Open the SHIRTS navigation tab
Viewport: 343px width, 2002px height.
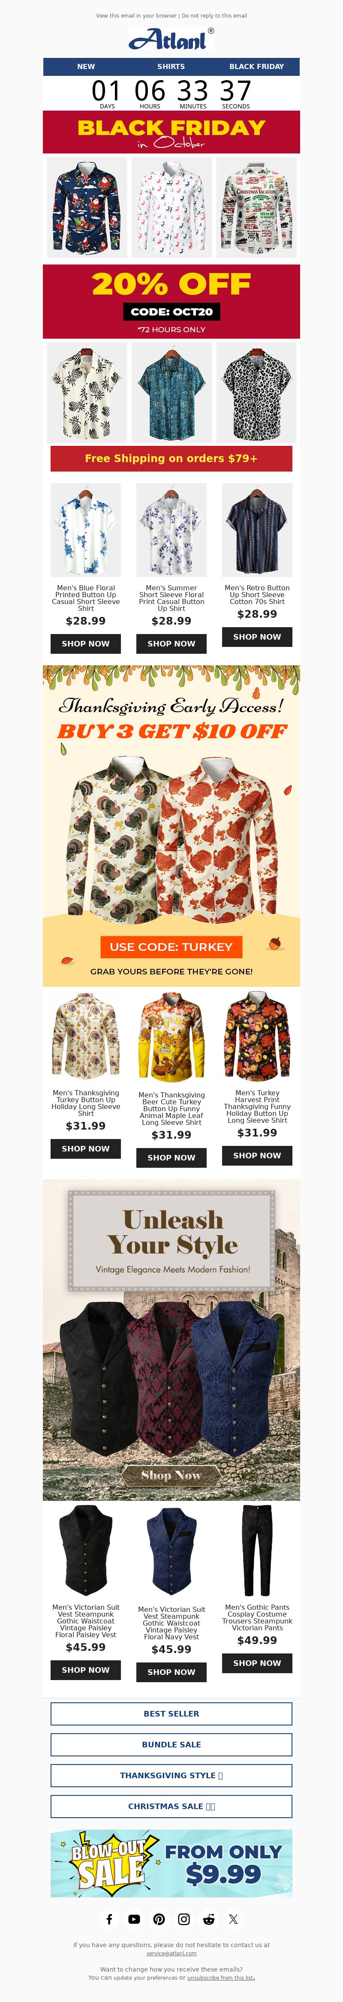(x=171, y=66)
